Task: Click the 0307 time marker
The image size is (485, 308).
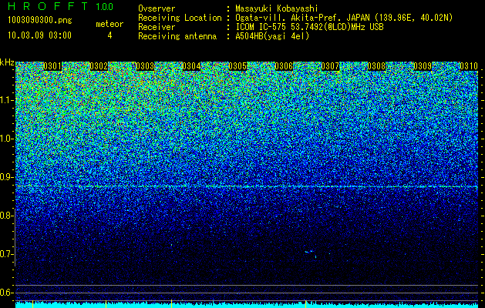Action: 330,66
